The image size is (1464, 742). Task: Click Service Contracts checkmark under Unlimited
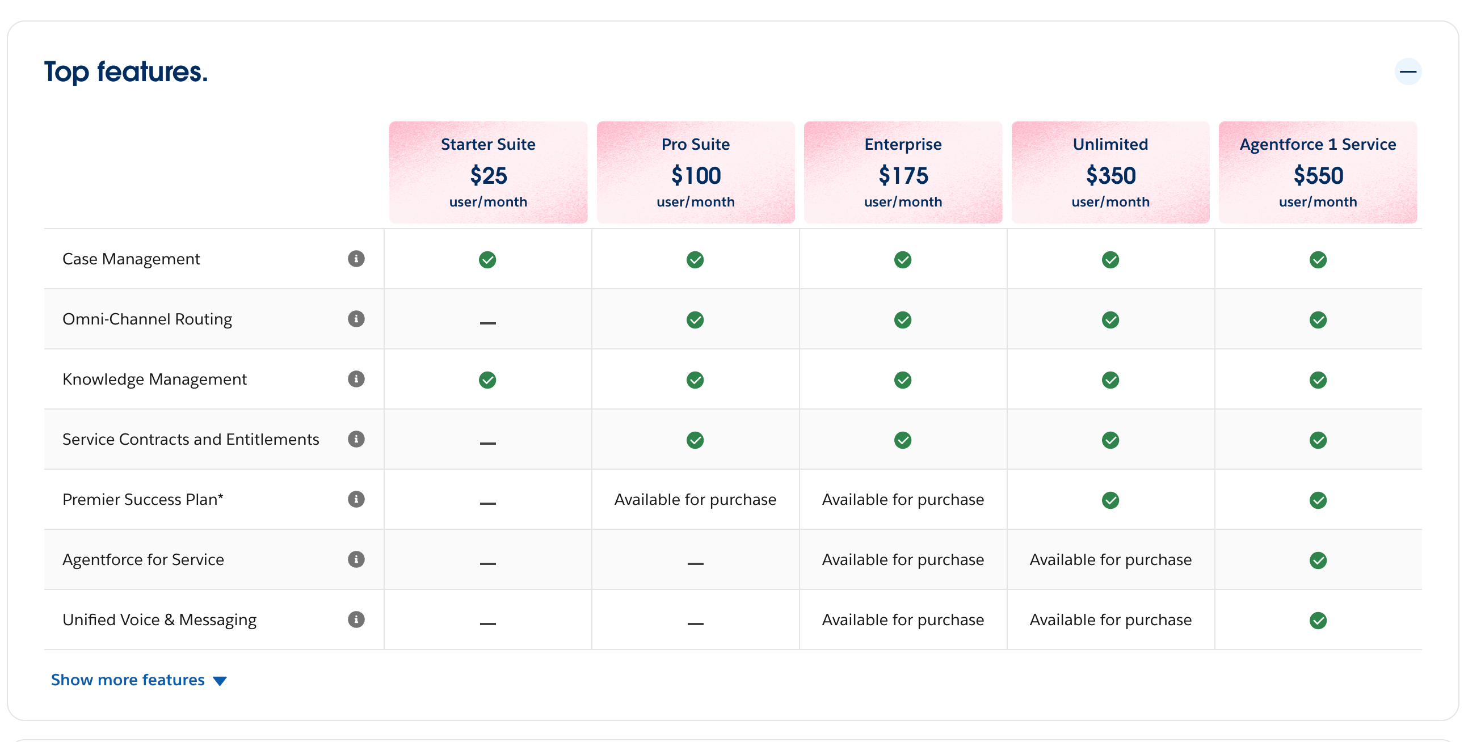pyautogui.click(x=1110, y=441)
